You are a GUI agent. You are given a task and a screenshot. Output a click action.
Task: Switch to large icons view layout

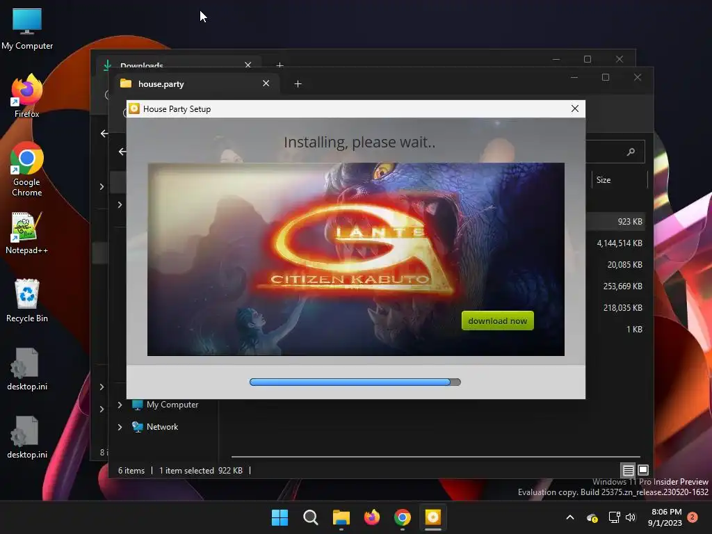pos(643,470)
